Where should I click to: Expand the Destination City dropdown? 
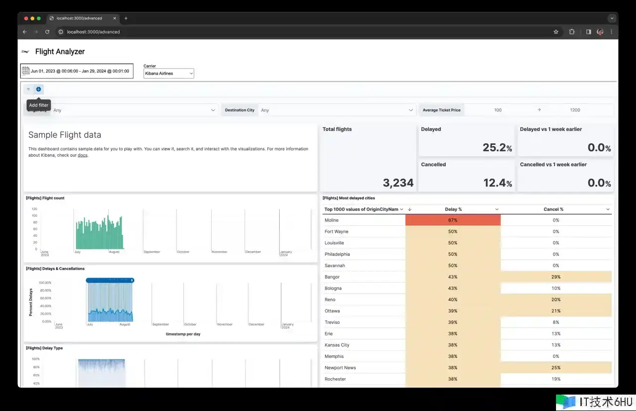pos(410,110)
